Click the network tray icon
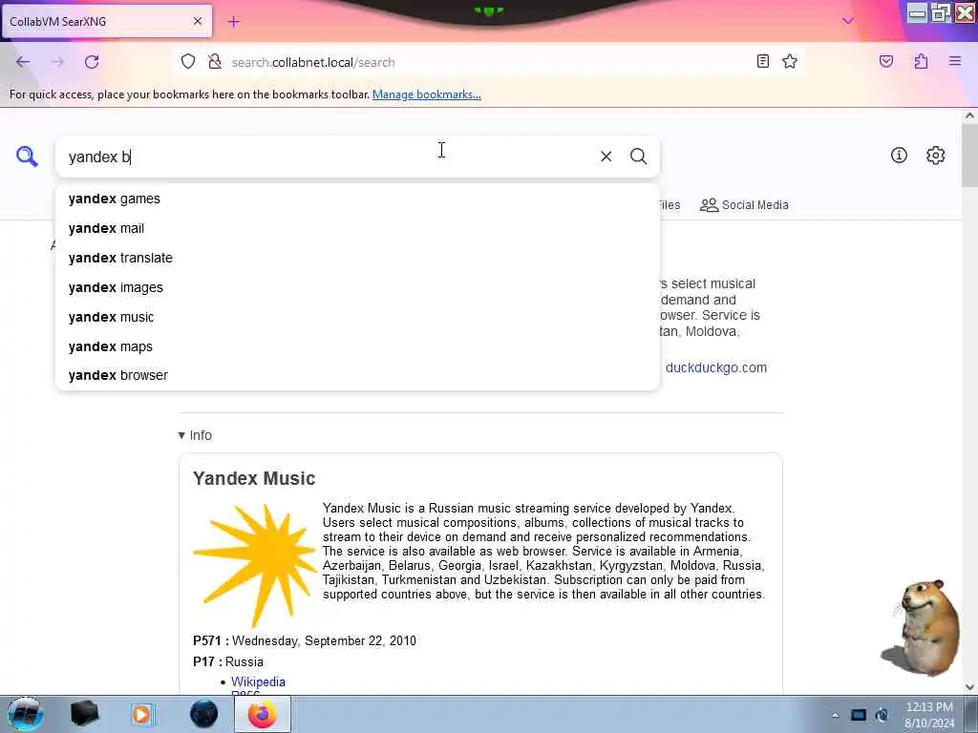 (882, 715)
